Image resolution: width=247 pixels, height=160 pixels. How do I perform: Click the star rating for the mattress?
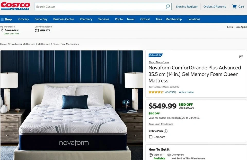click(156, 92)
